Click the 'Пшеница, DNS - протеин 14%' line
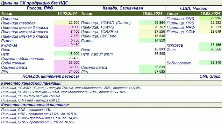This screenshot has height=124, width=222. tap(26, 110)
